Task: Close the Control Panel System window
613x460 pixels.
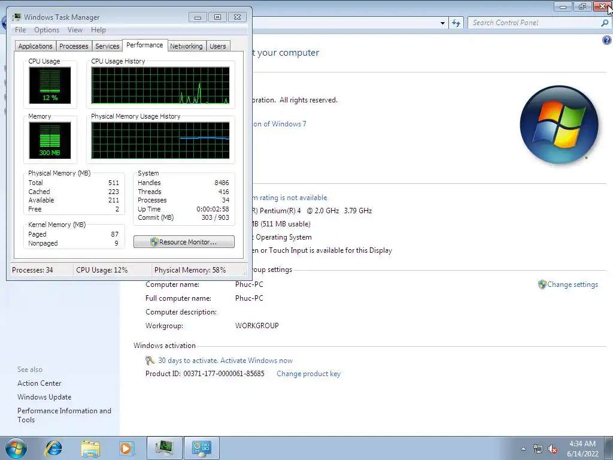Action: click(602, 6)
